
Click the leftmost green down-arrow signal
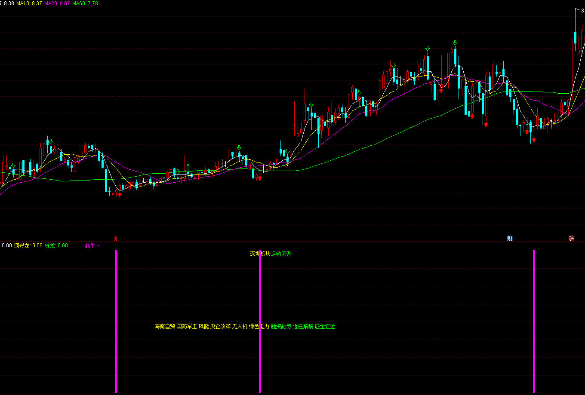coord(14,165)
